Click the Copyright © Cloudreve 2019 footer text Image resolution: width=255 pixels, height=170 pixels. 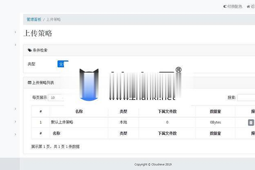pos(153,164)
